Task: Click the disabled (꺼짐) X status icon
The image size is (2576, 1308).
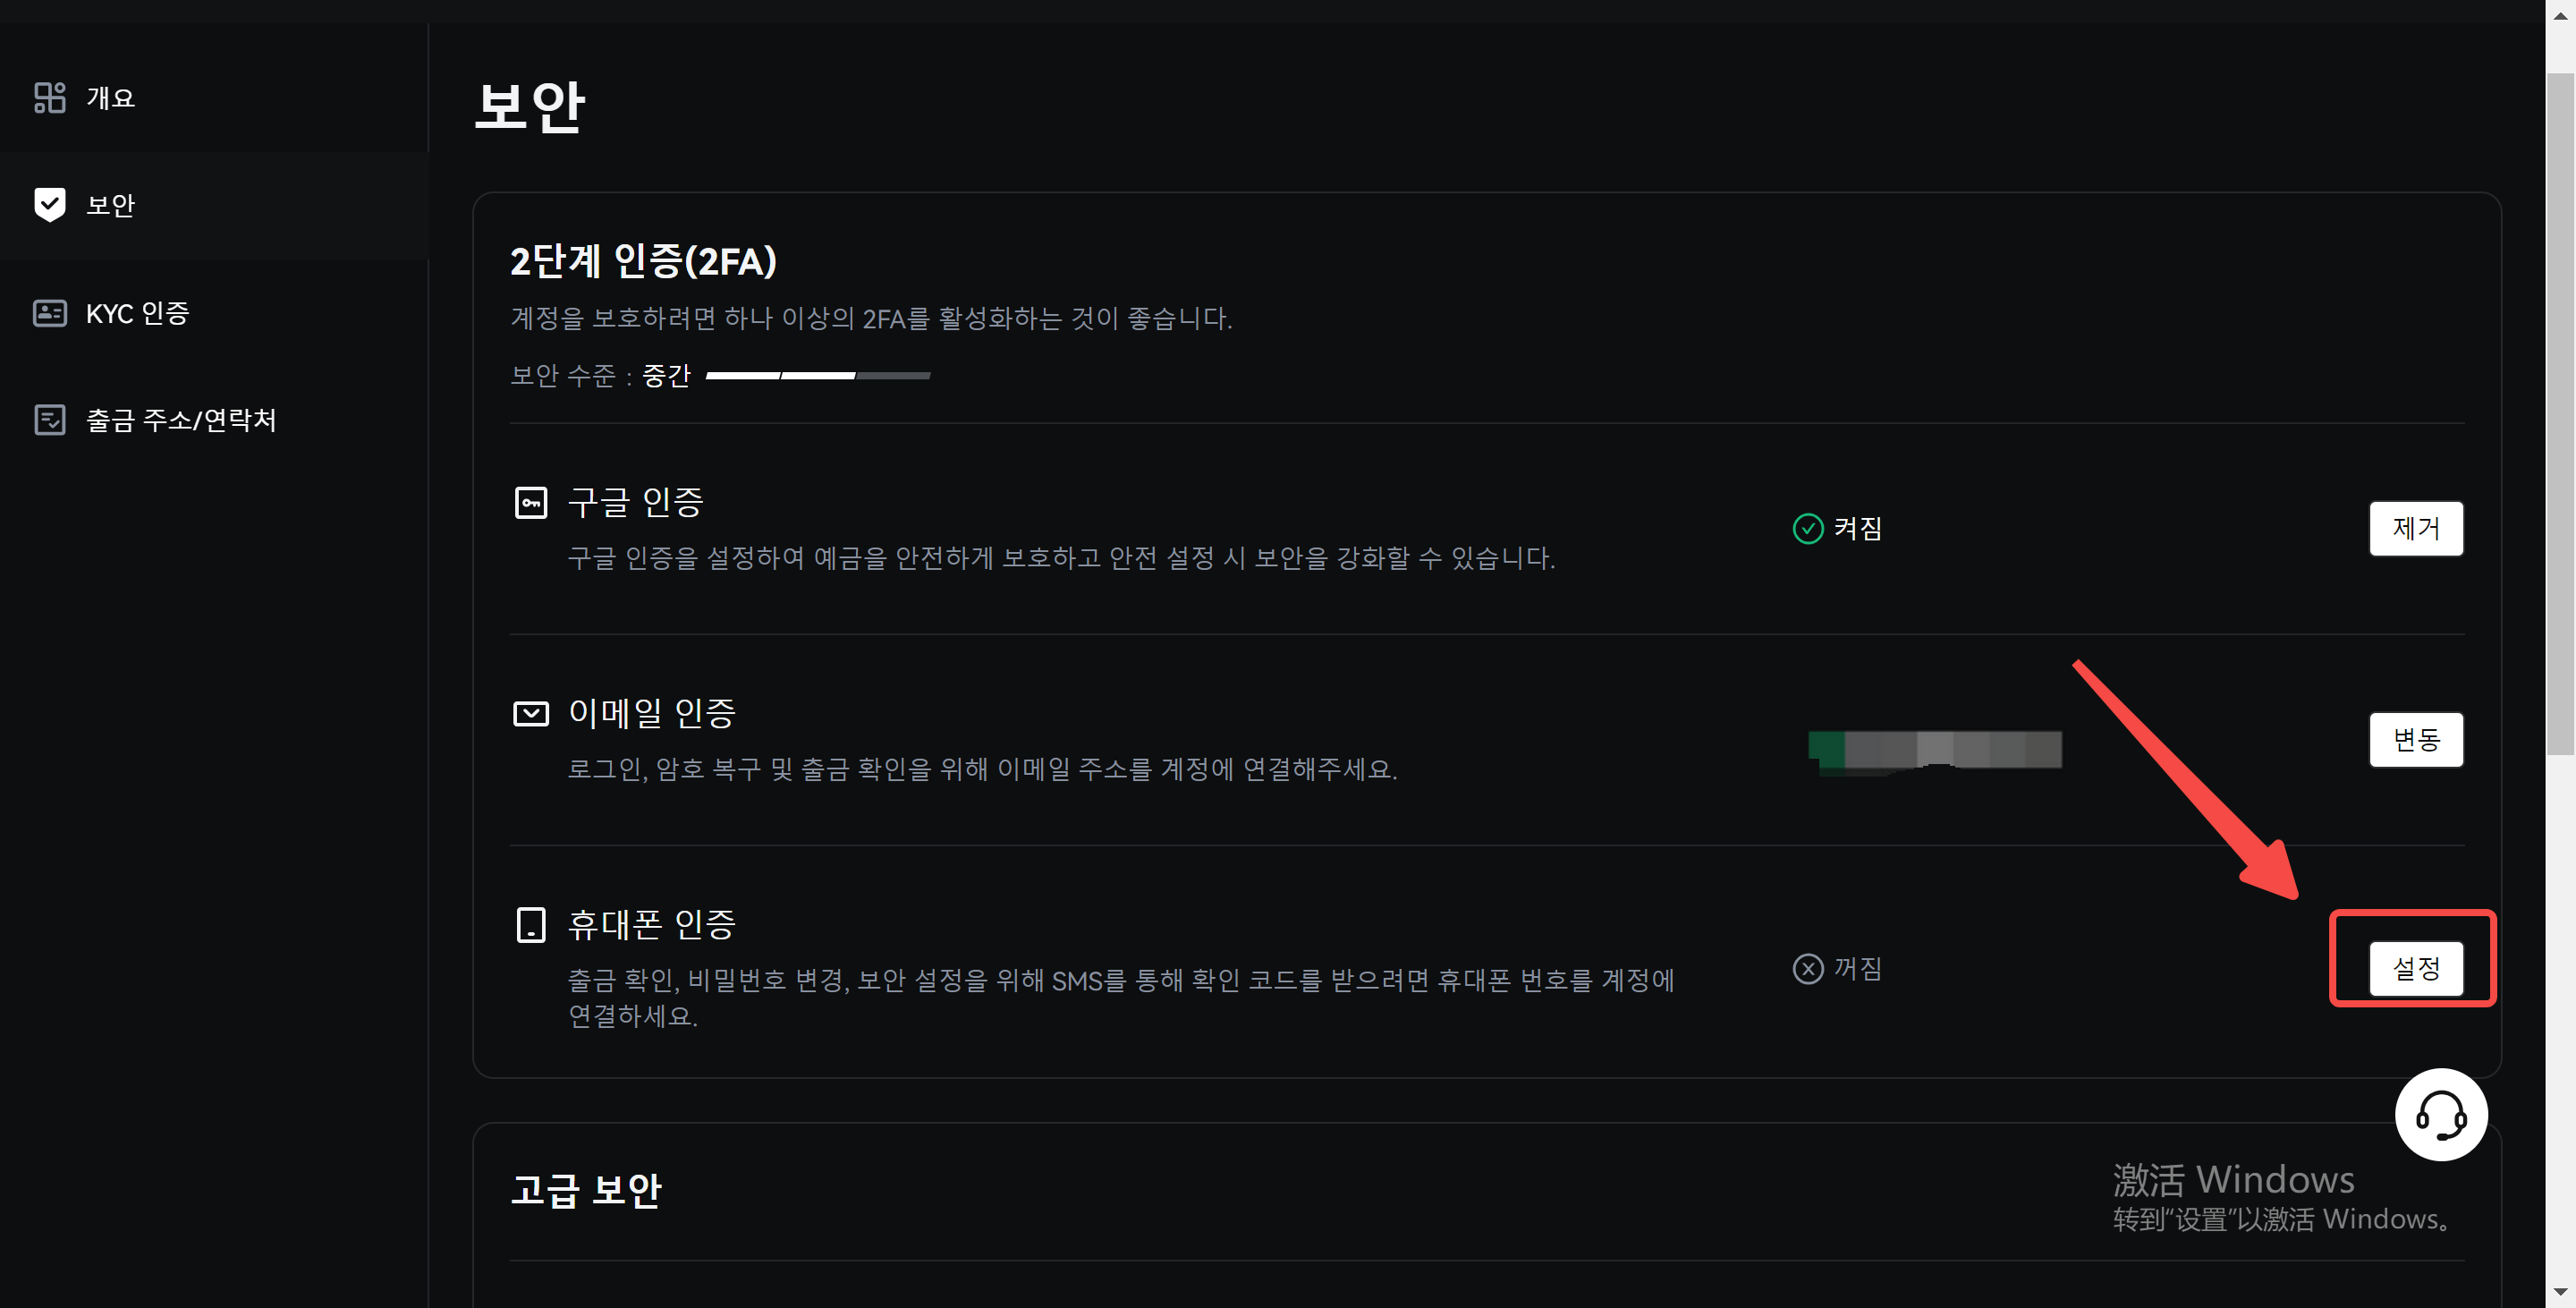Action: click(x=1807, y=968)
